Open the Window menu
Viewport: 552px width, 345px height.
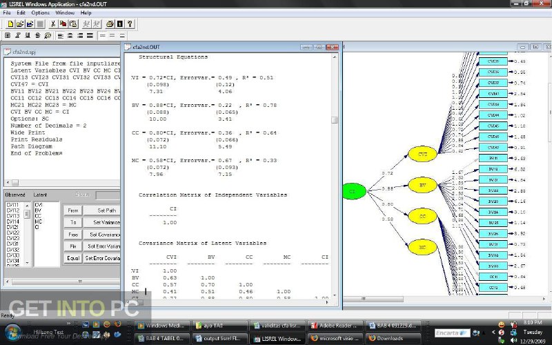[x=65, y=12]
